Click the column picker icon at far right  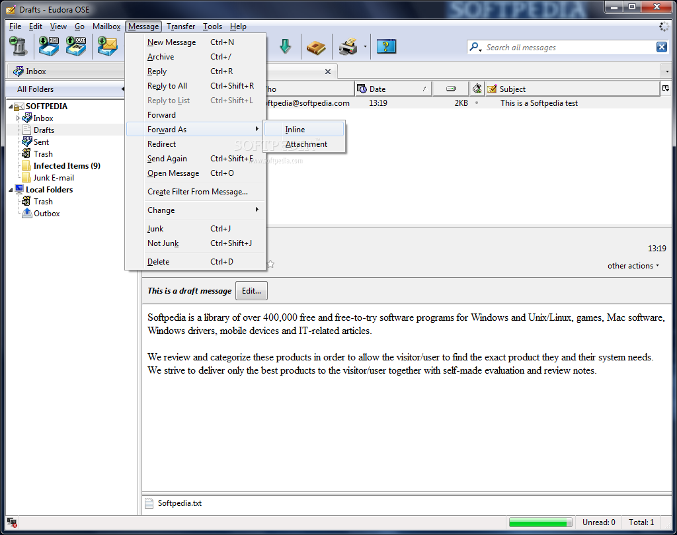pos(665,88)
